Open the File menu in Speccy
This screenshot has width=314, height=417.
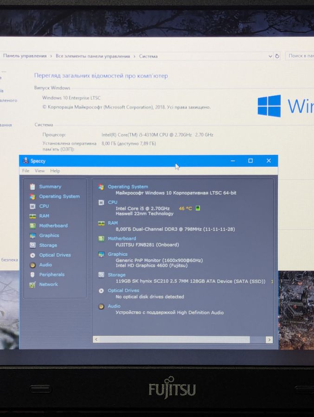26,171
